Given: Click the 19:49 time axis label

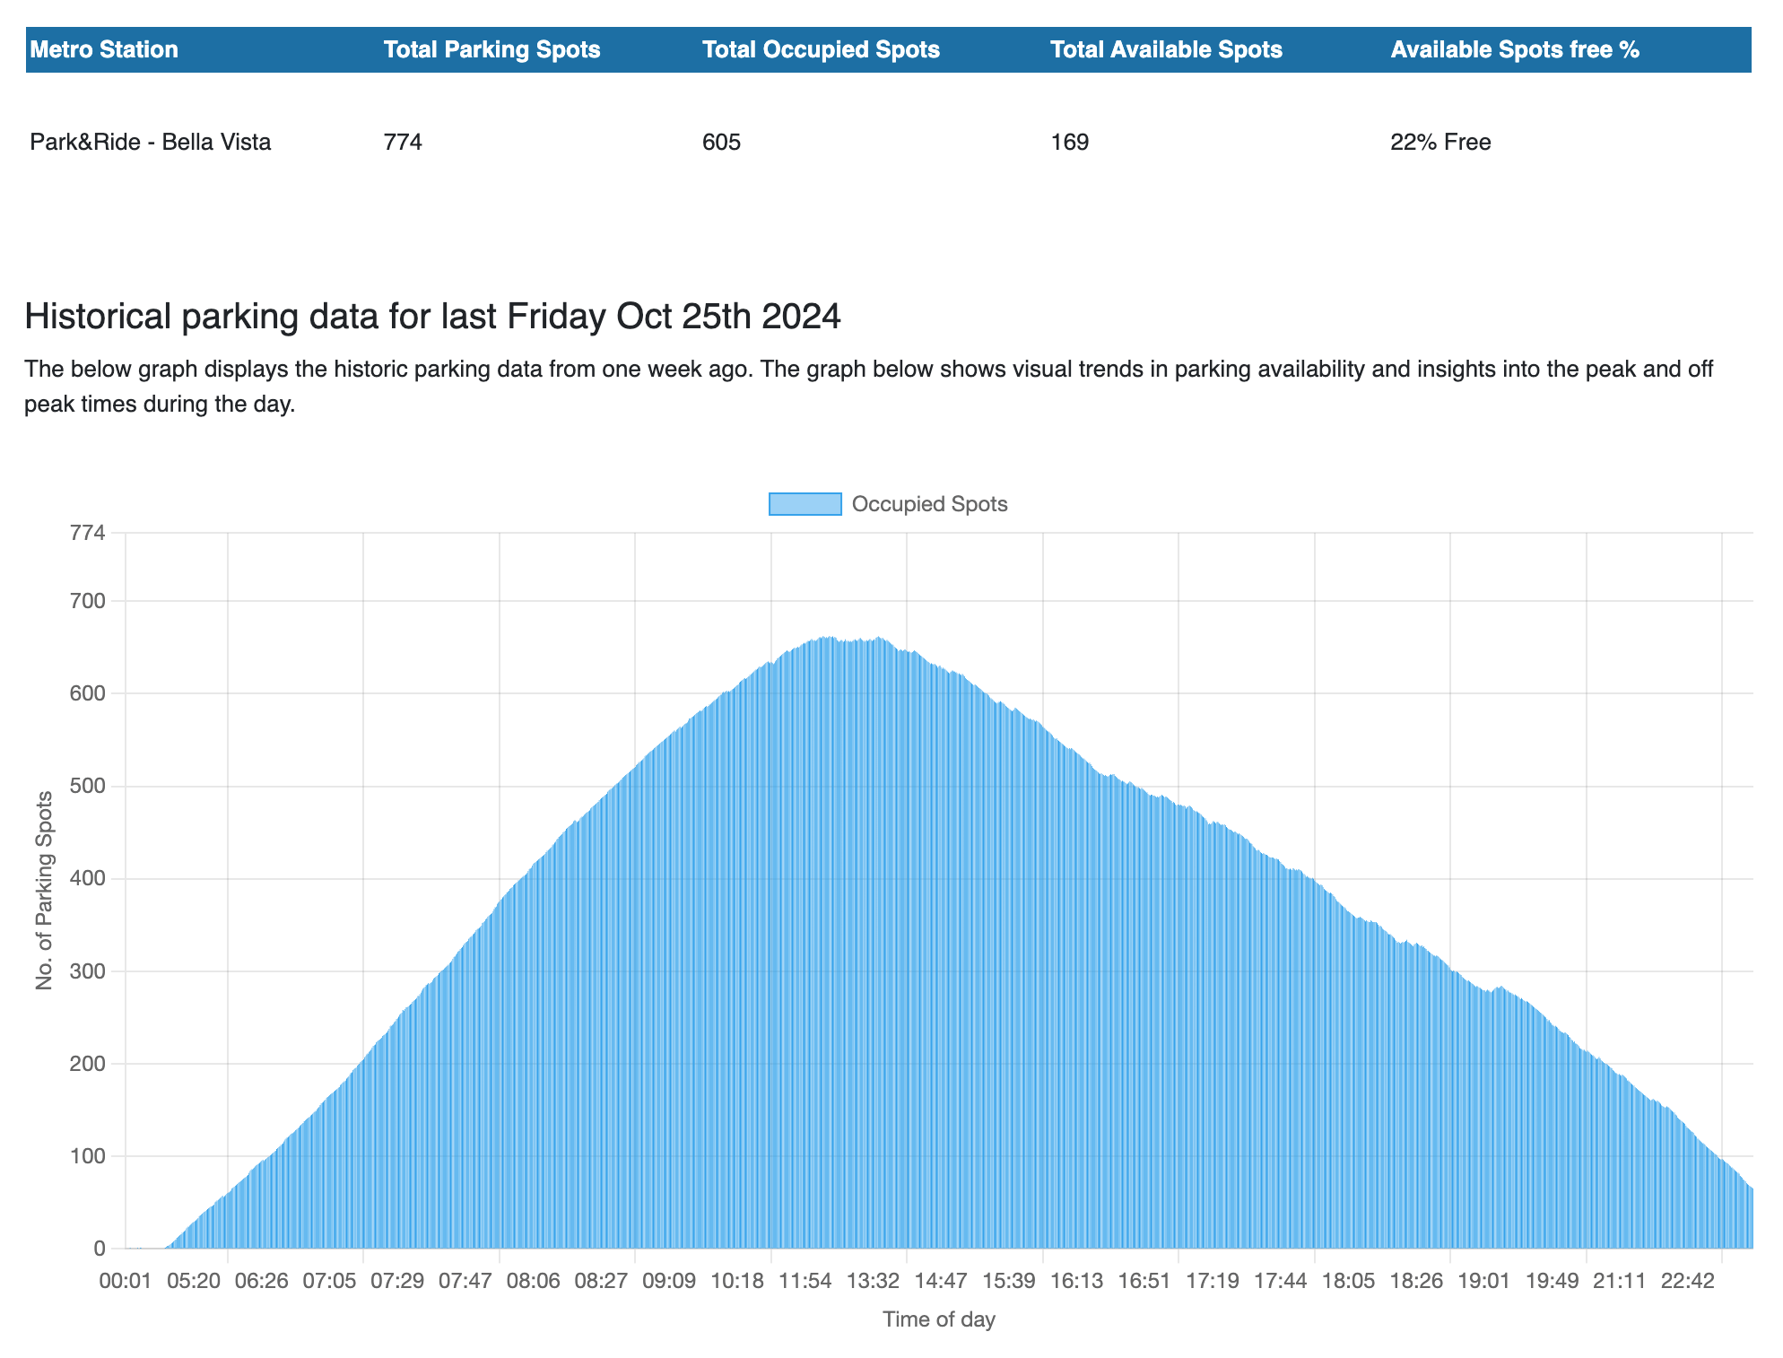Looking at the screenshot, I should [1553, 1281].
